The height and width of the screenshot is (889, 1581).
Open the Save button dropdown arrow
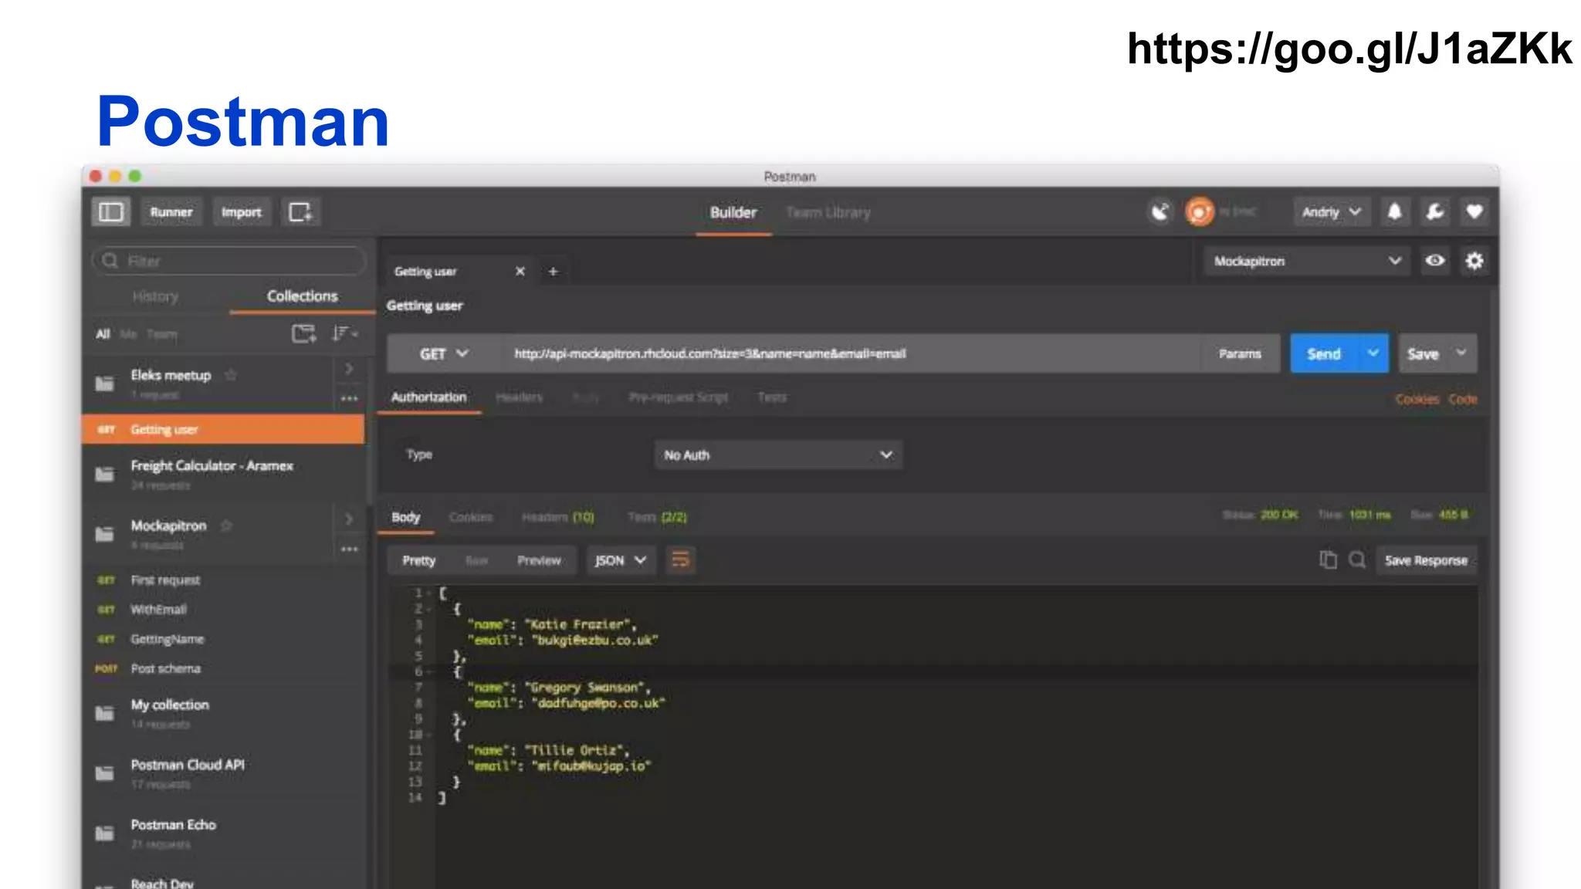[1461, 353]
